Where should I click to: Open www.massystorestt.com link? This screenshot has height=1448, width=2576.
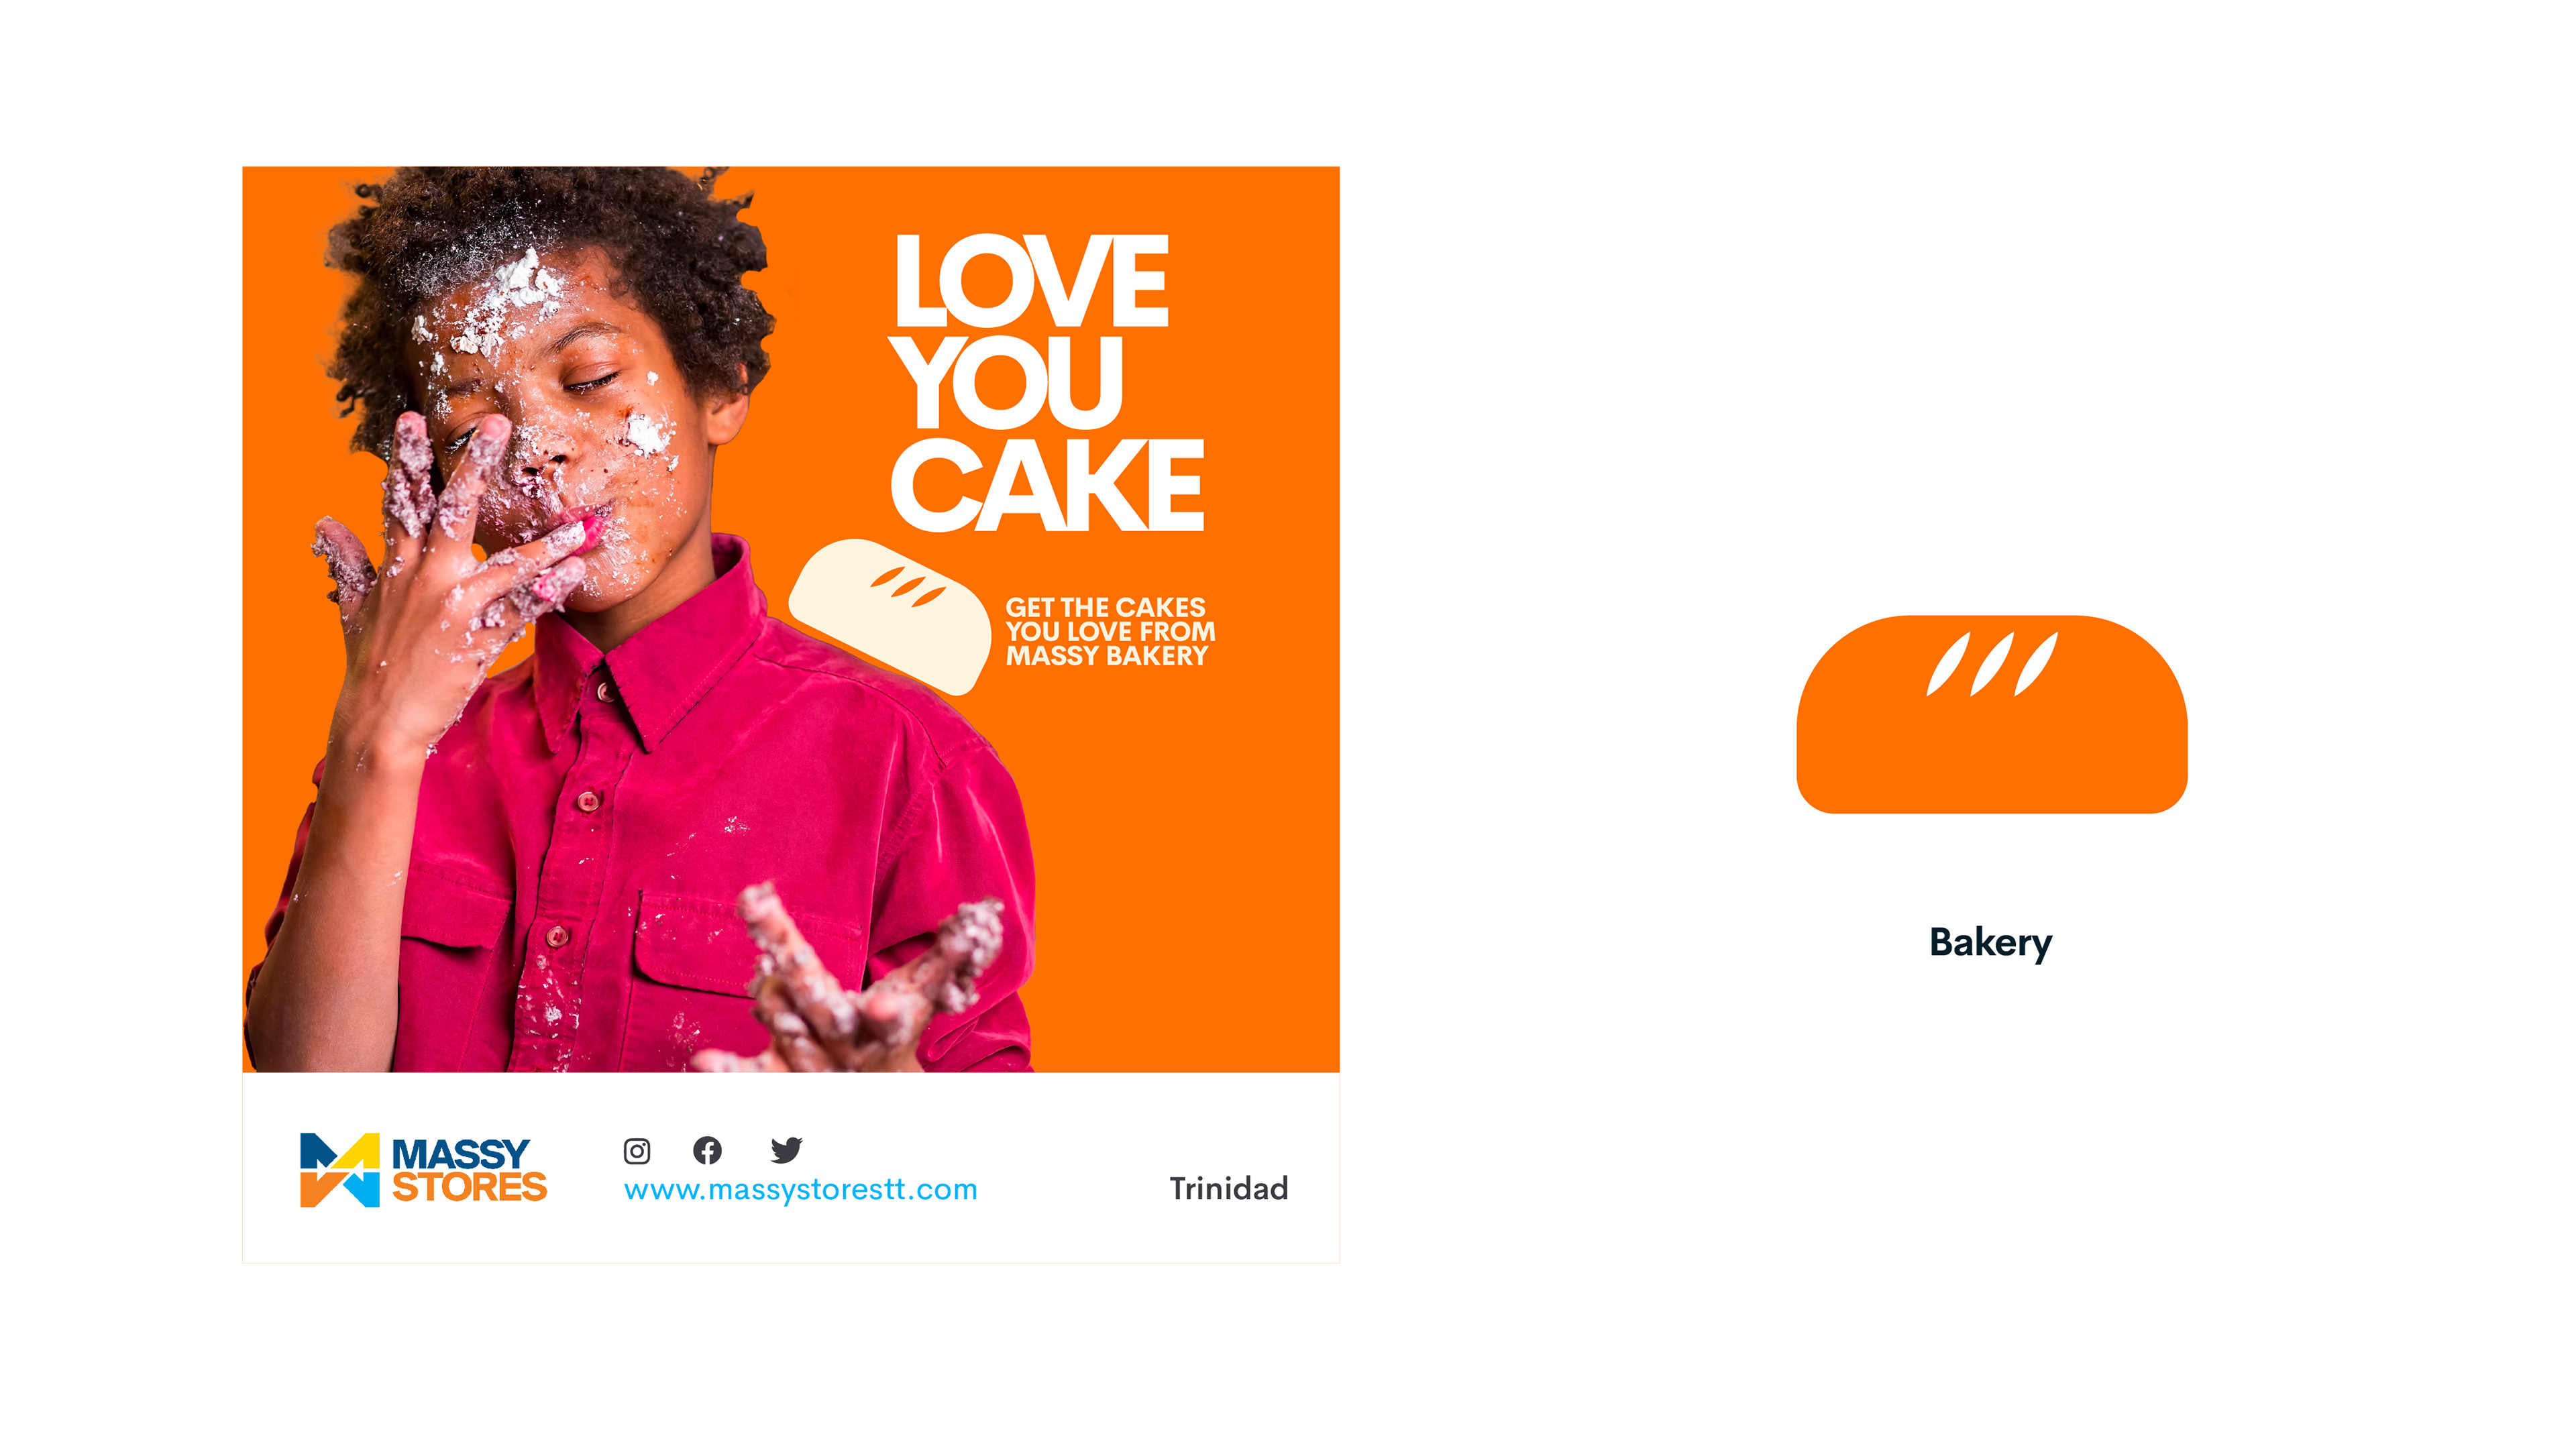[x=800, y=1190]
